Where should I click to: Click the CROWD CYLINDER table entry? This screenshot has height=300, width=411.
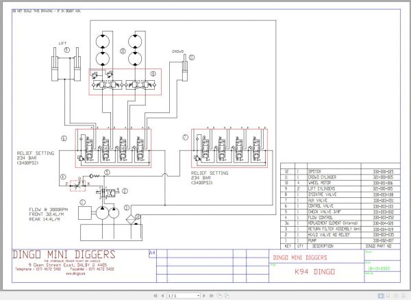pyautogui.click(x=322, y=177)
